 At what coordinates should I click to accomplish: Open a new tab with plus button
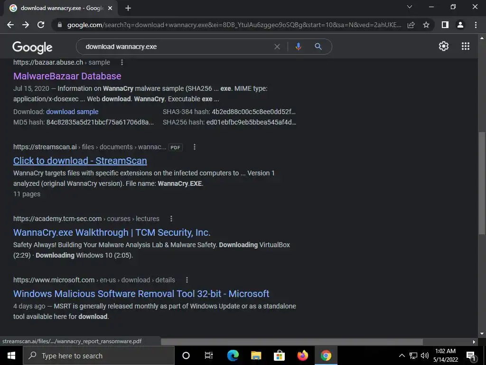[128, 8]
